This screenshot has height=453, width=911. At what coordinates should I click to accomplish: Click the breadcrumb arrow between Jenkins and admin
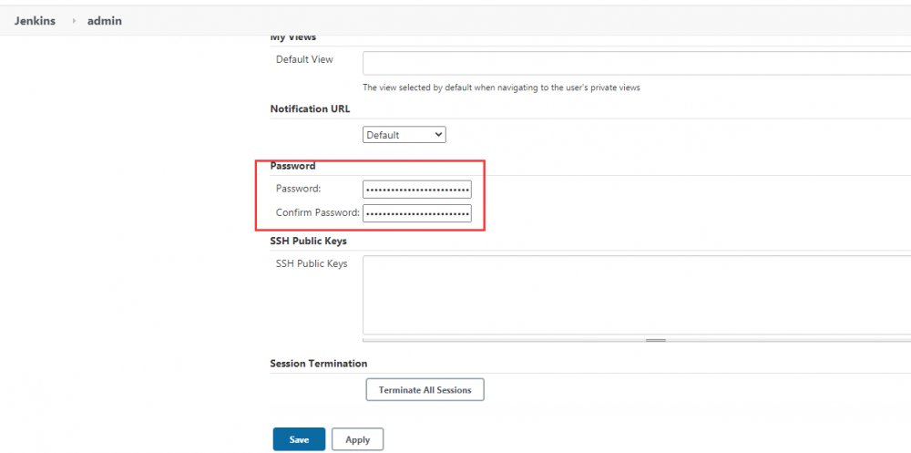[x=74, y=20]
